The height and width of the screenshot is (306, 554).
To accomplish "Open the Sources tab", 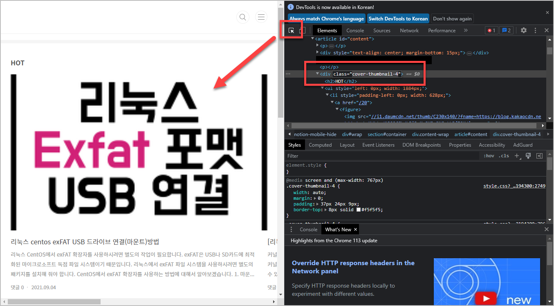I will 382,30.
